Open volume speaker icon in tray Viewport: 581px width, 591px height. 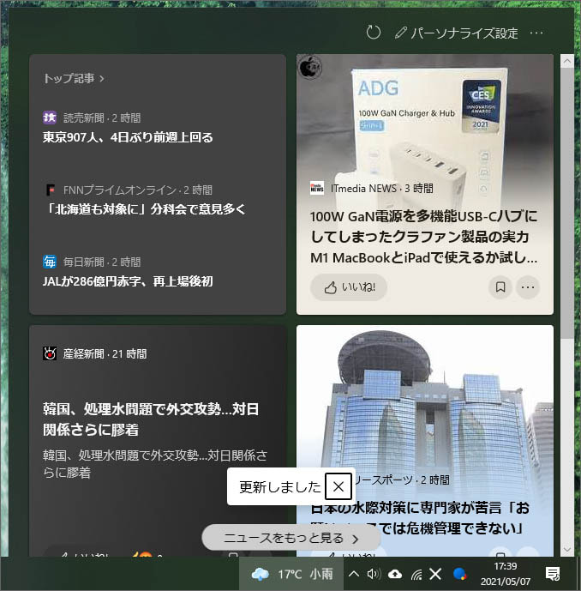(374, 574)
